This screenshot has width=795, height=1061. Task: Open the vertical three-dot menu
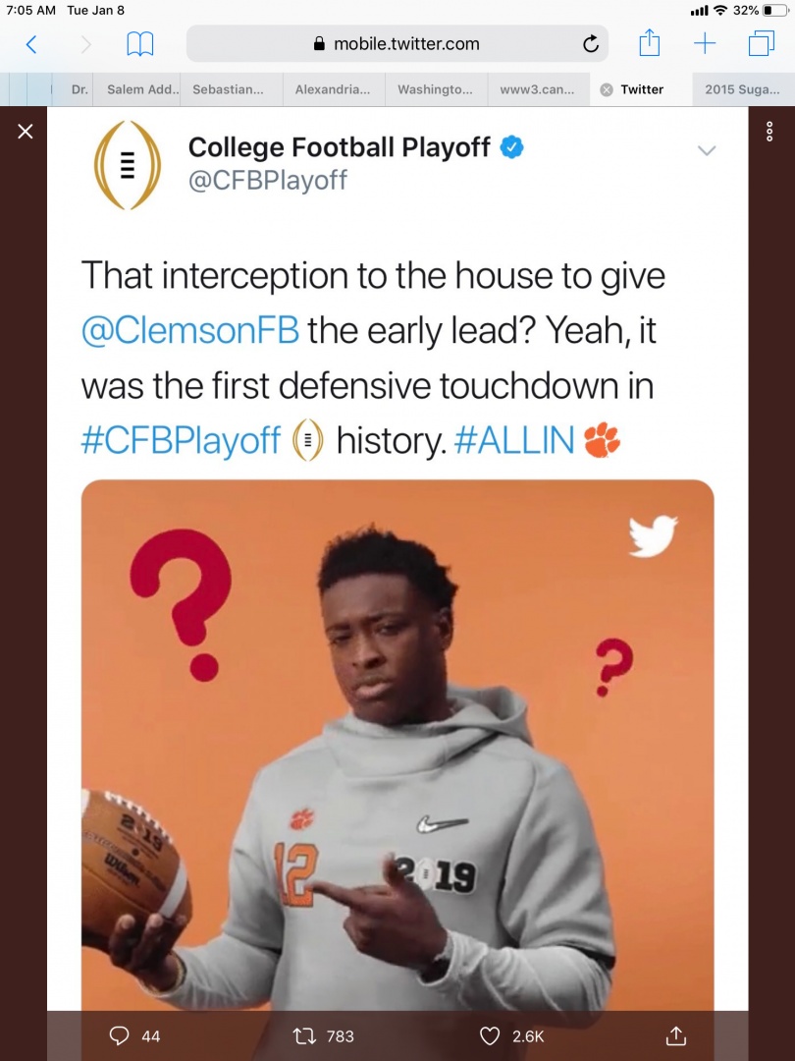tap(769, 133)
